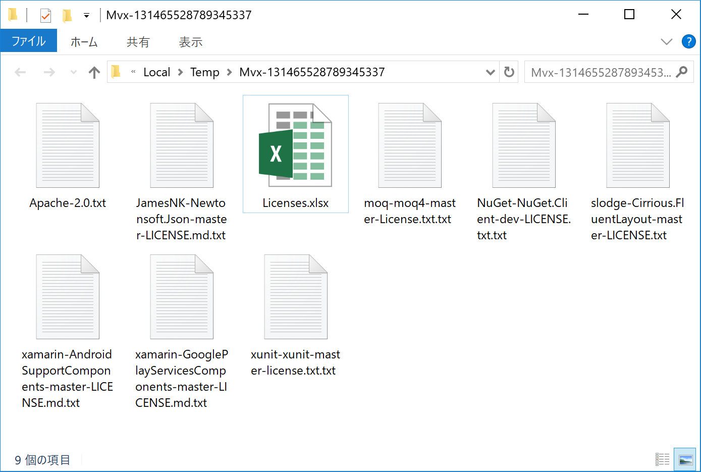Click the search magnifier icon
Image resolution: width=701 pixels, height=472 pixels.
point(682,72)
